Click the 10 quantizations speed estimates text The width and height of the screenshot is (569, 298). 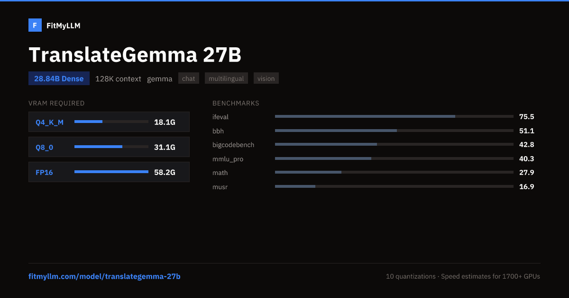[x=463, y=276]
